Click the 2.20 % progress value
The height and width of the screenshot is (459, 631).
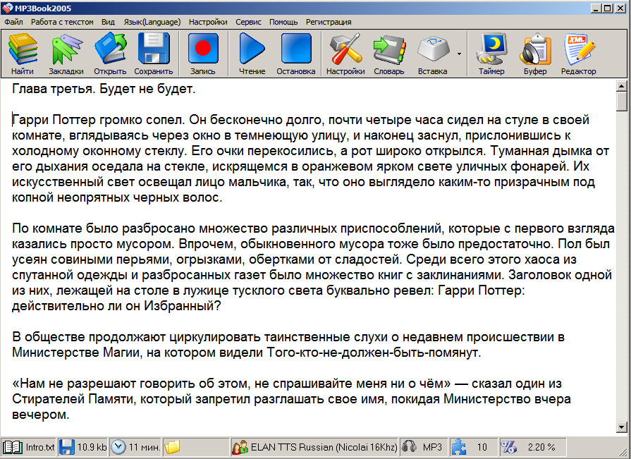click(x=541, y=447)
